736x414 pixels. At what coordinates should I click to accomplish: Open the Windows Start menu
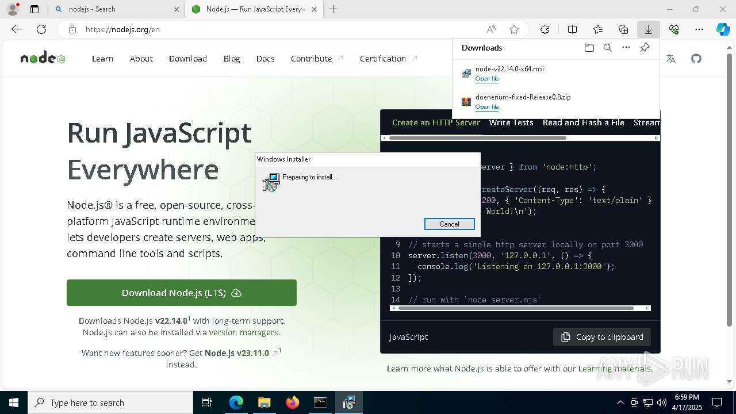[x=14, y=402]
